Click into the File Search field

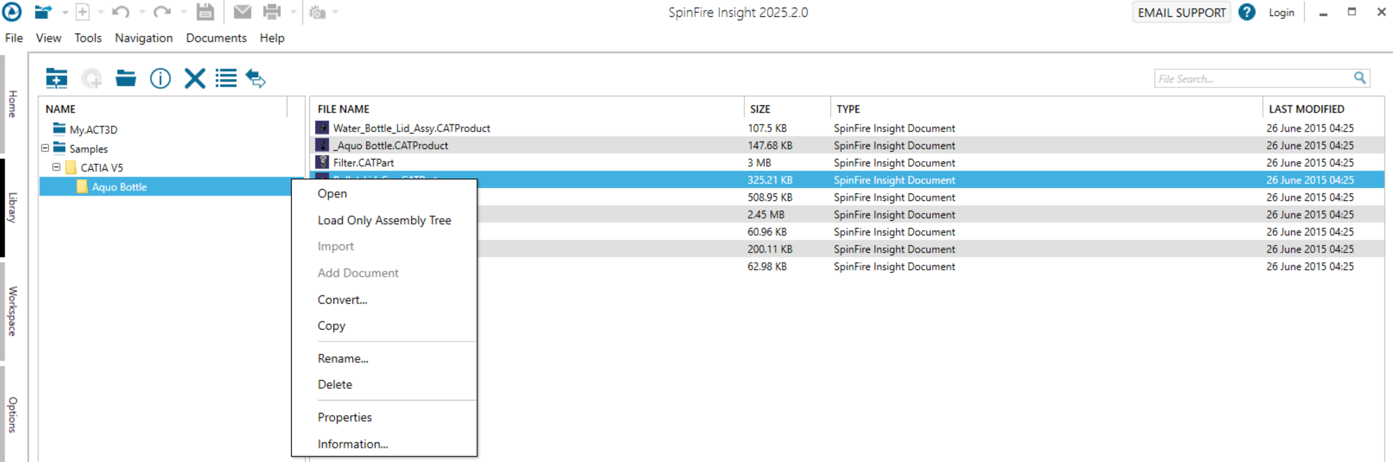[1253, 79]
